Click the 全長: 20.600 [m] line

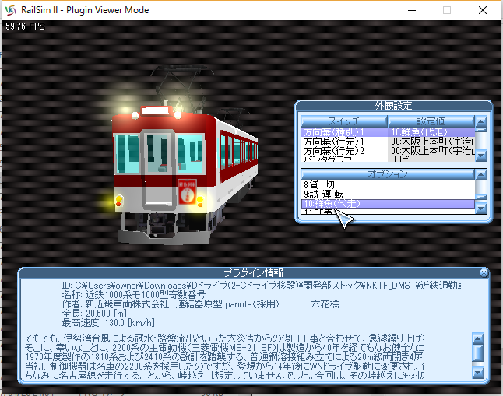pos(94,314)
